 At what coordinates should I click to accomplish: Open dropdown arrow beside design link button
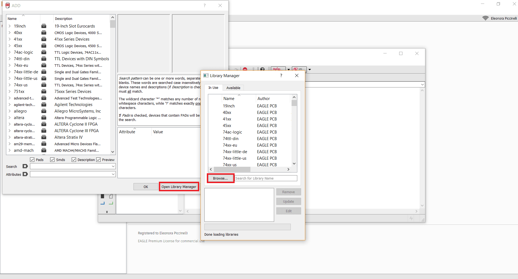pyautogui.click(x=289, y=69)
